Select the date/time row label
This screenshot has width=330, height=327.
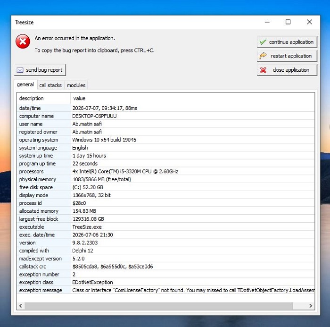[30, 108]
